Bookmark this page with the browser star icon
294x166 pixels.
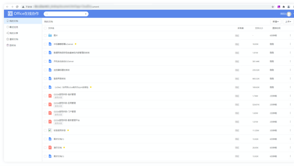coord(272,7)
